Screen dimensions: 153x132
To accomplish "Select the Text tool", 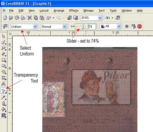I will [4, 84].
